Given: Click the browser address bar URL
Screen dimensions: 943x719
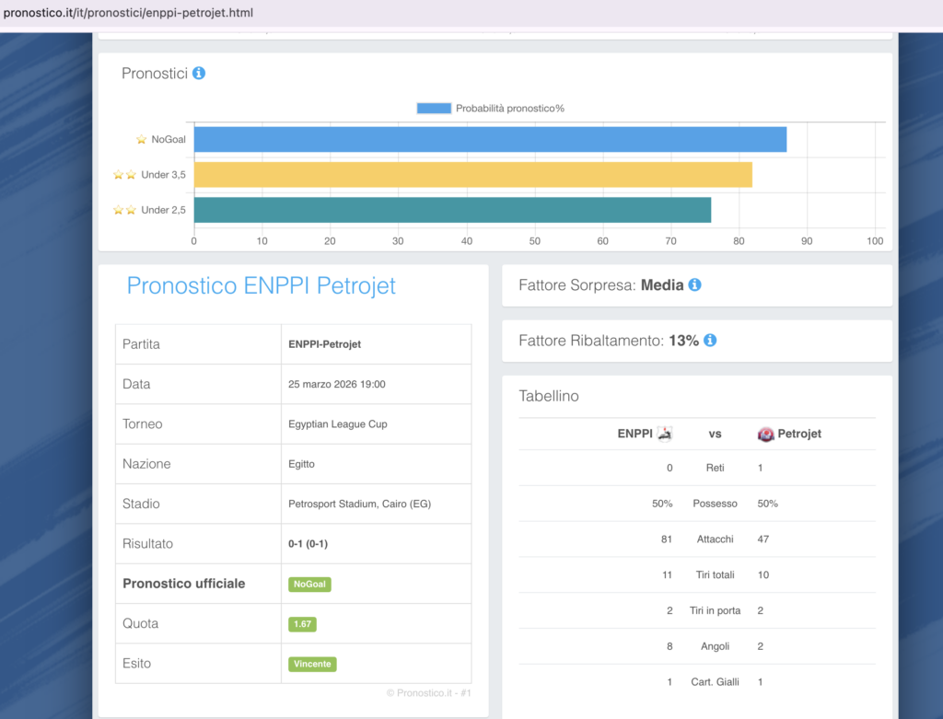Looking at the screenshot, I should coord(128,14).
